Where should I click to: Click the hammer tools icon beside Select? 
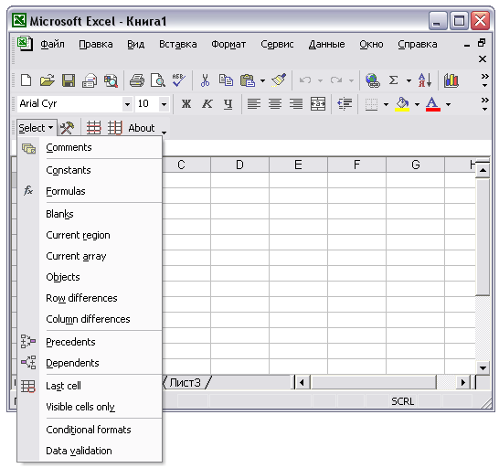pos(67,128)
